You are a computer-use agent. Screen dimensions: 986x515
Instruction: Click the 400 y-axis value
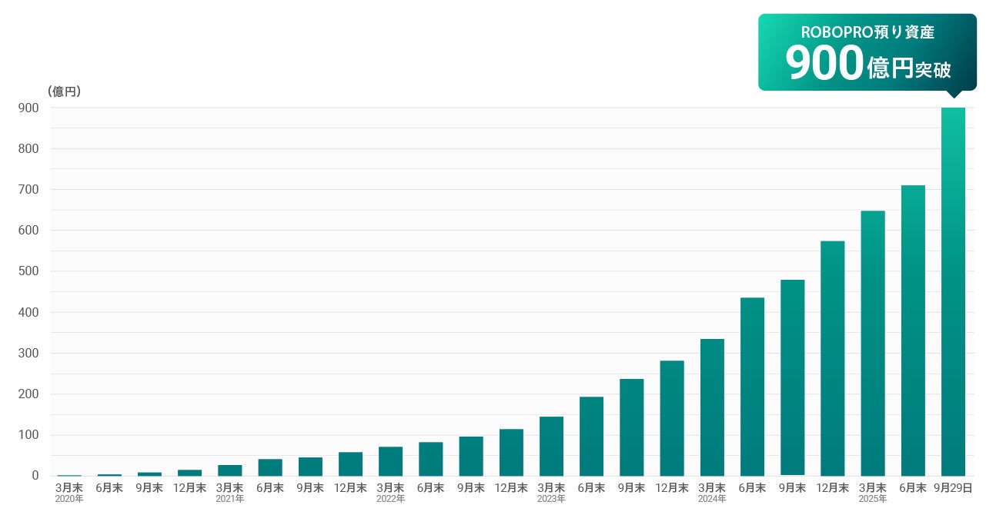(x=28, y=312)
